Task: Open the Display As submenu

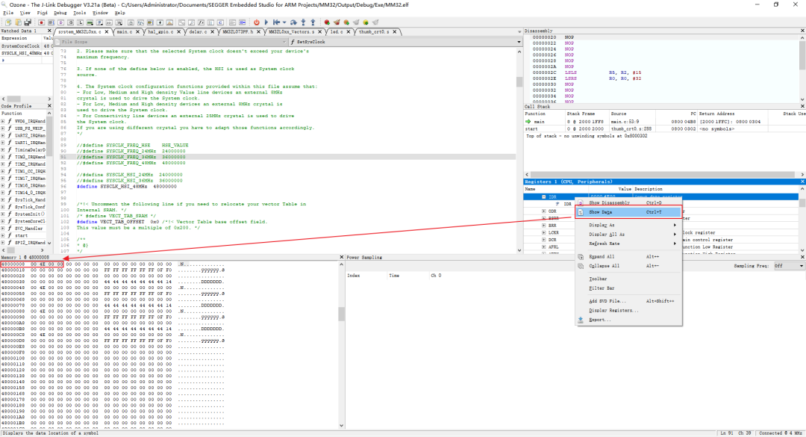Action: point(628,225)
